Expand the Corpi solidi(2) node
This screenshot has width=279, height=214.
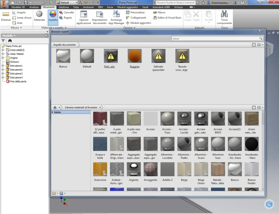[3, 50]
